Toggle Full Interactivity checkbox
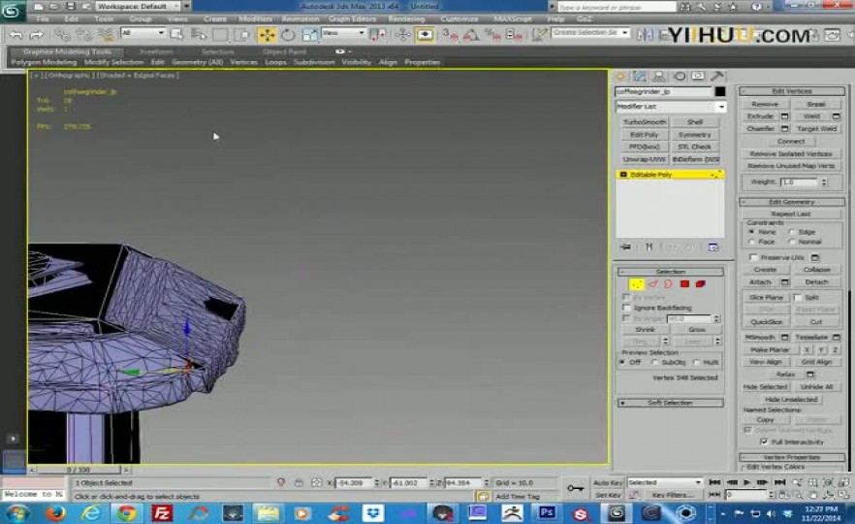The width and height of the screenshot is (855, 524). pyautogui.click(x=764, y=442)
